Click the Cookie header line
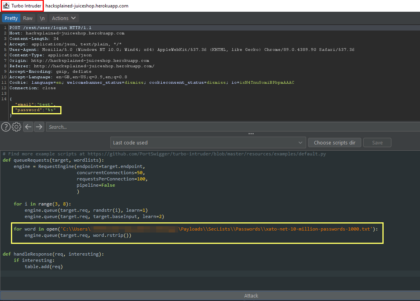The width and height of the screenshot is (420, 301). click(152, 83)
